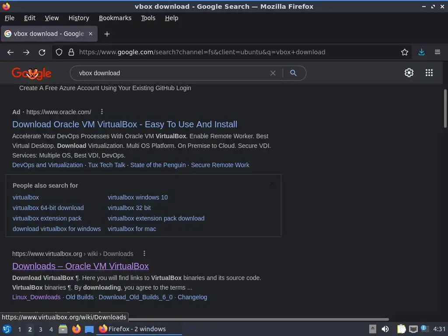The height and width of the screenshot is (336, 448).
Task: Search for virtualbox 32 bit
Action: click(x=129, y=208)
